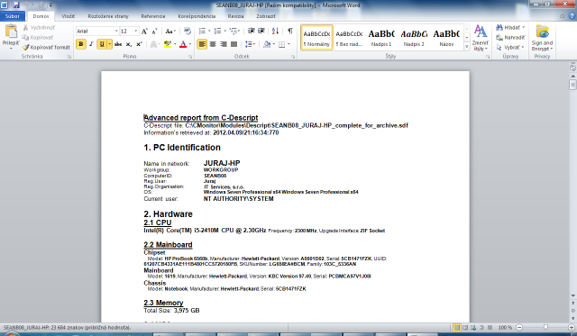This screenshot has width=577, height=336.
Task: Click Decrease Indent icon
Action: pos(251,32)
